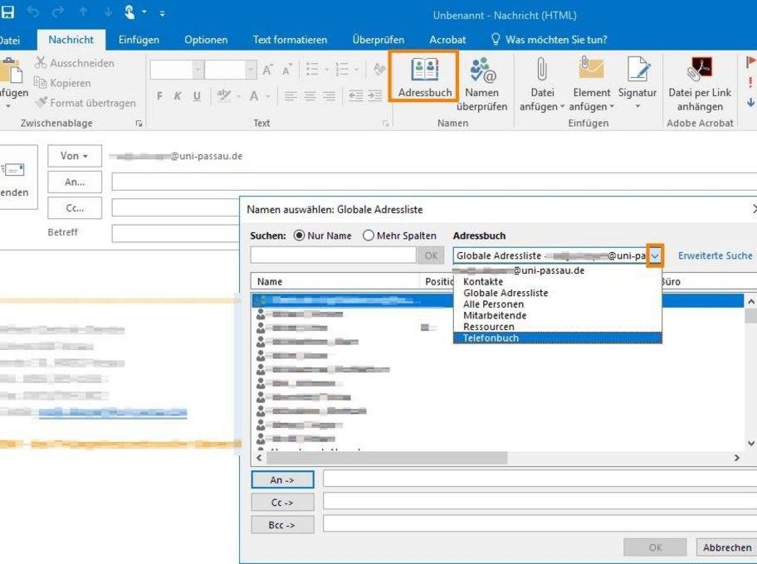Open the font name dropdown
The image size is (757, 564).
pyautogui.click(x=198, y=70)
